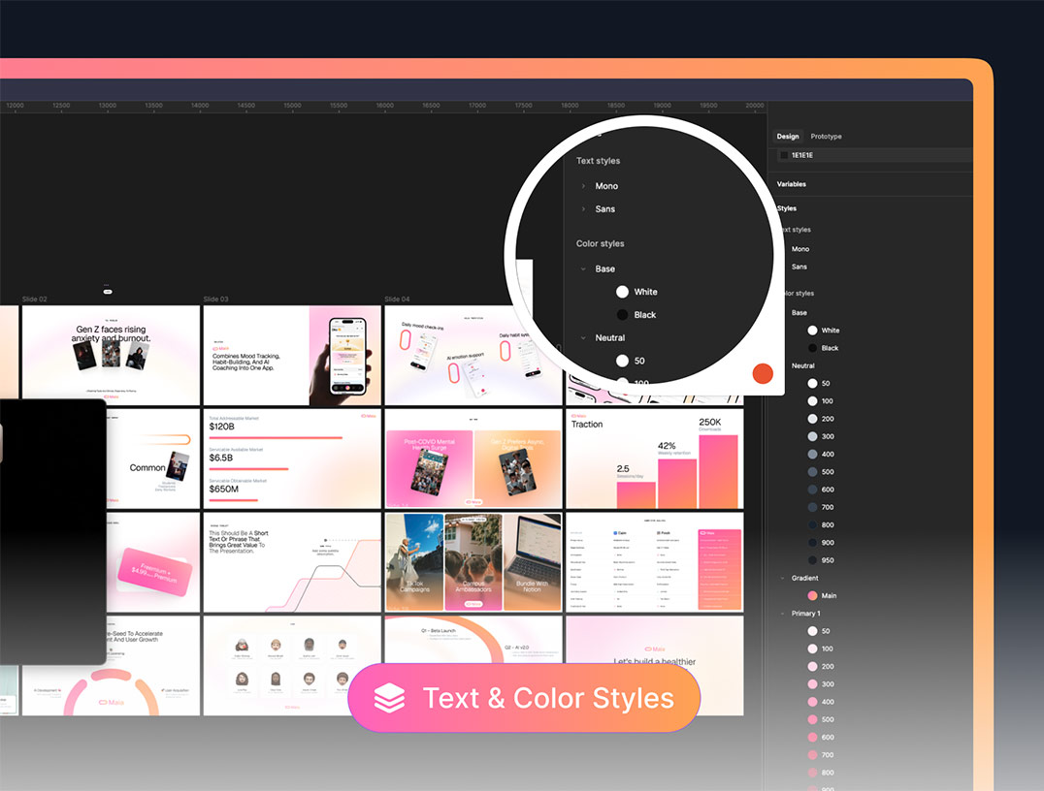The image size is (1044, 791).
Task: Select the Black color style in the right panel
Action: point(812,348)
